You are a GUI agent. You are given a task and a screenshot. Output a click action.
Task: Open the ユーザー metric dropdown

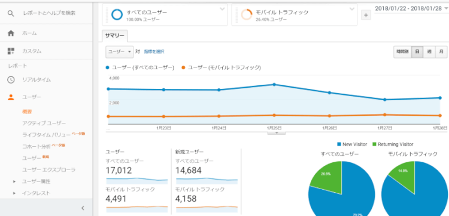point(119,52)
